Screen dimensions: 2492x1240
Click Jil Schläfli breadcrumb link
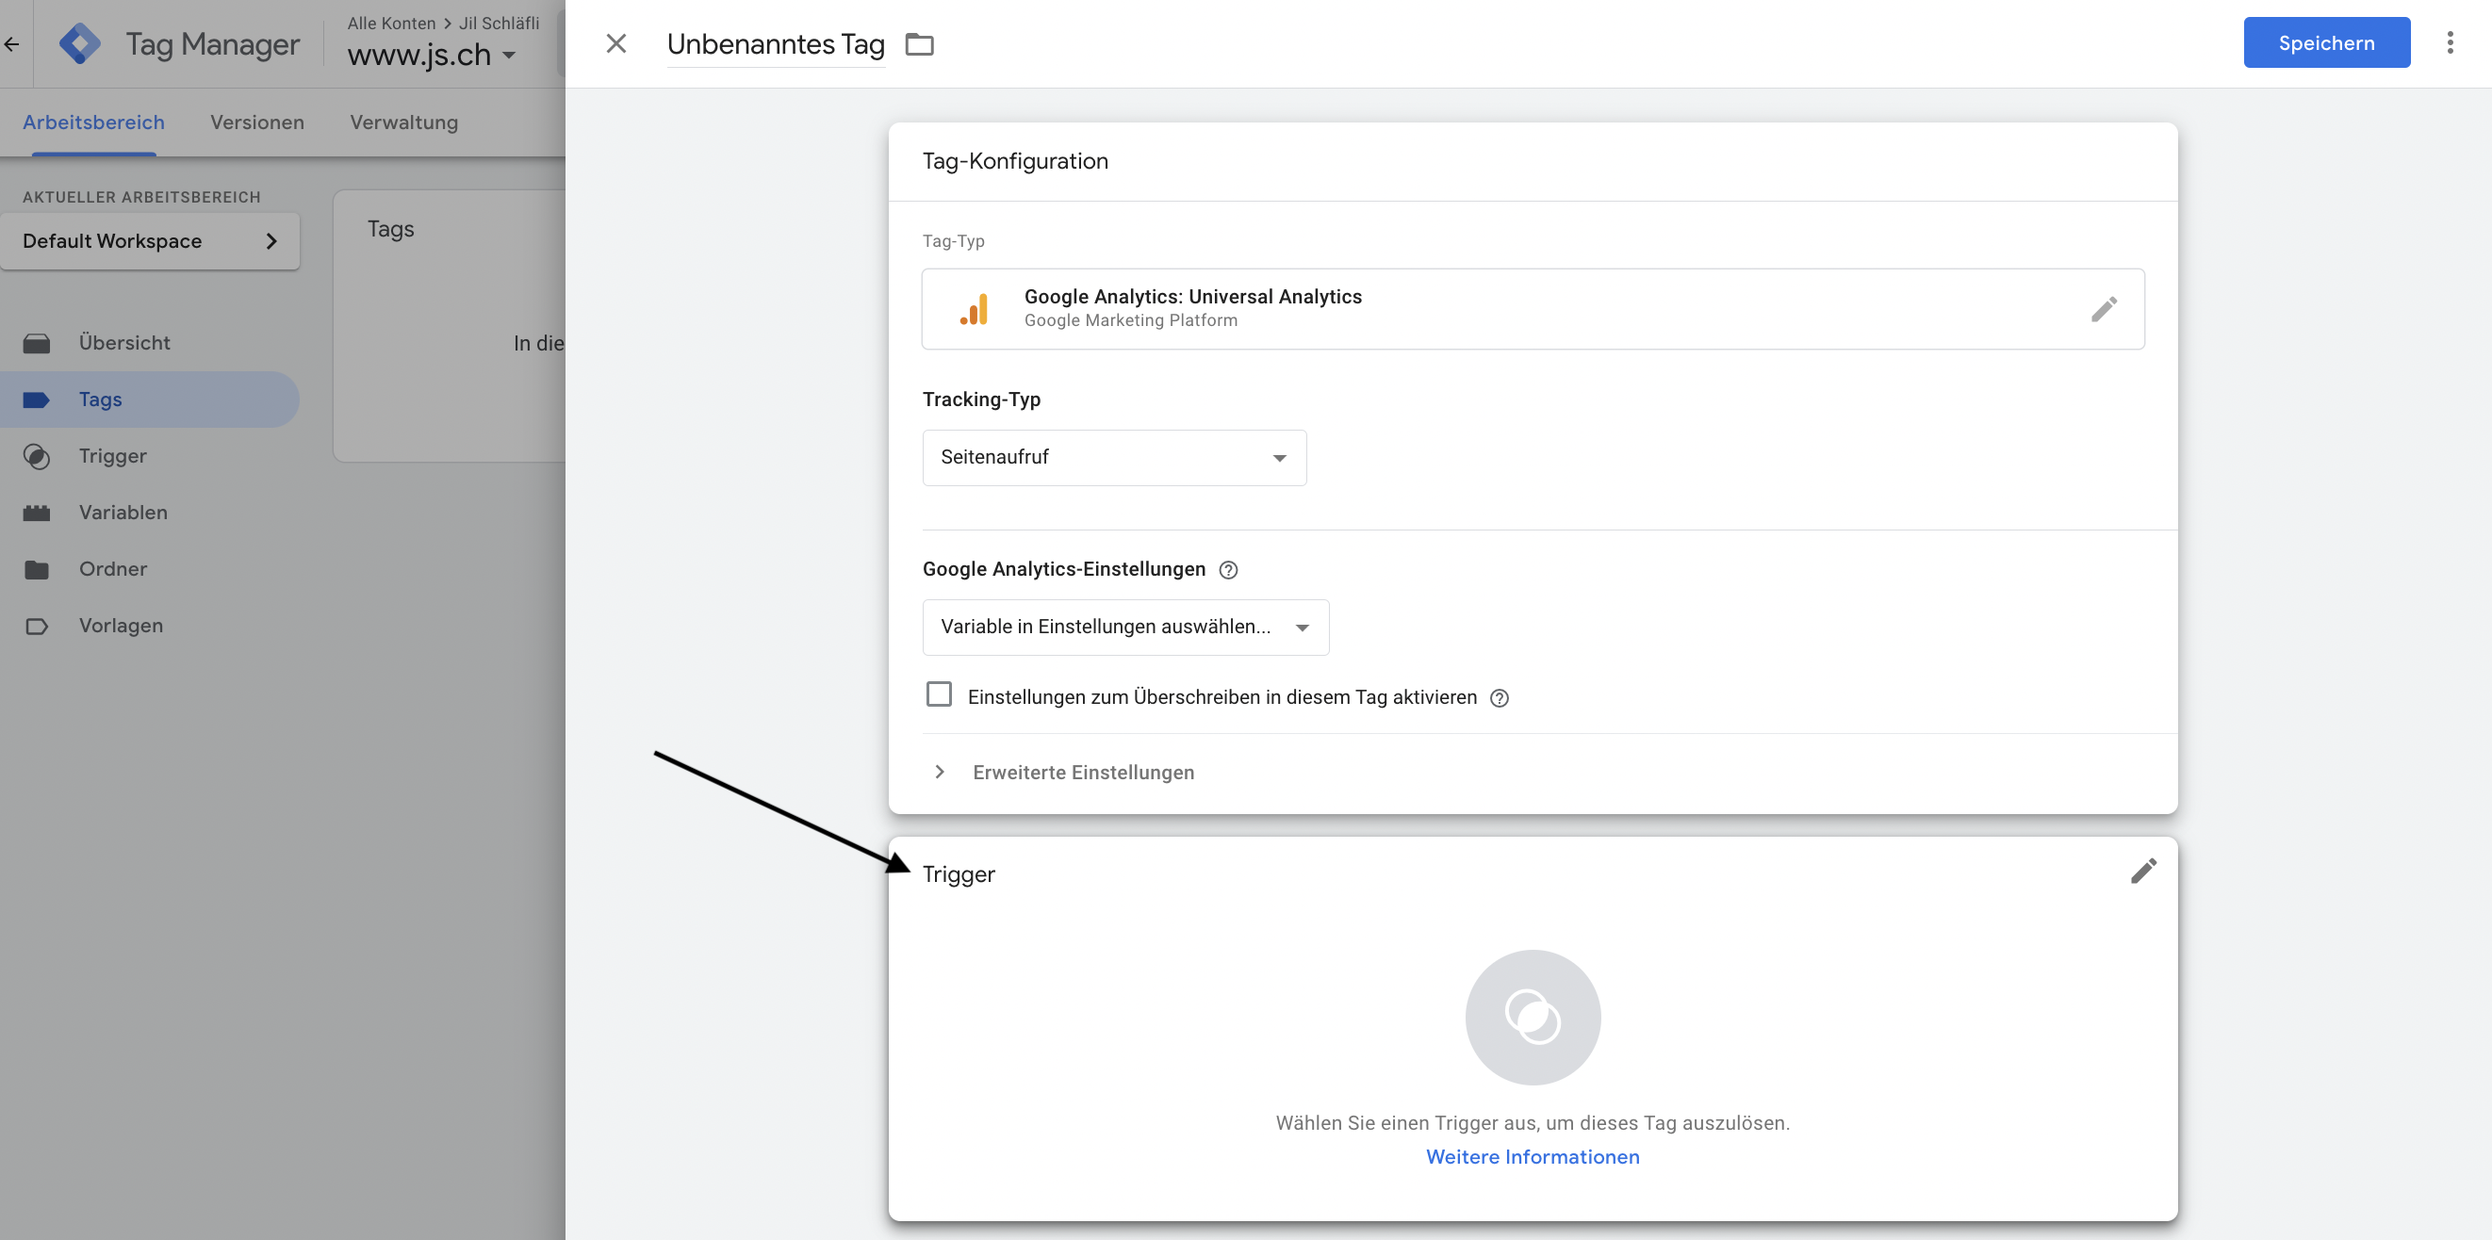500,24
